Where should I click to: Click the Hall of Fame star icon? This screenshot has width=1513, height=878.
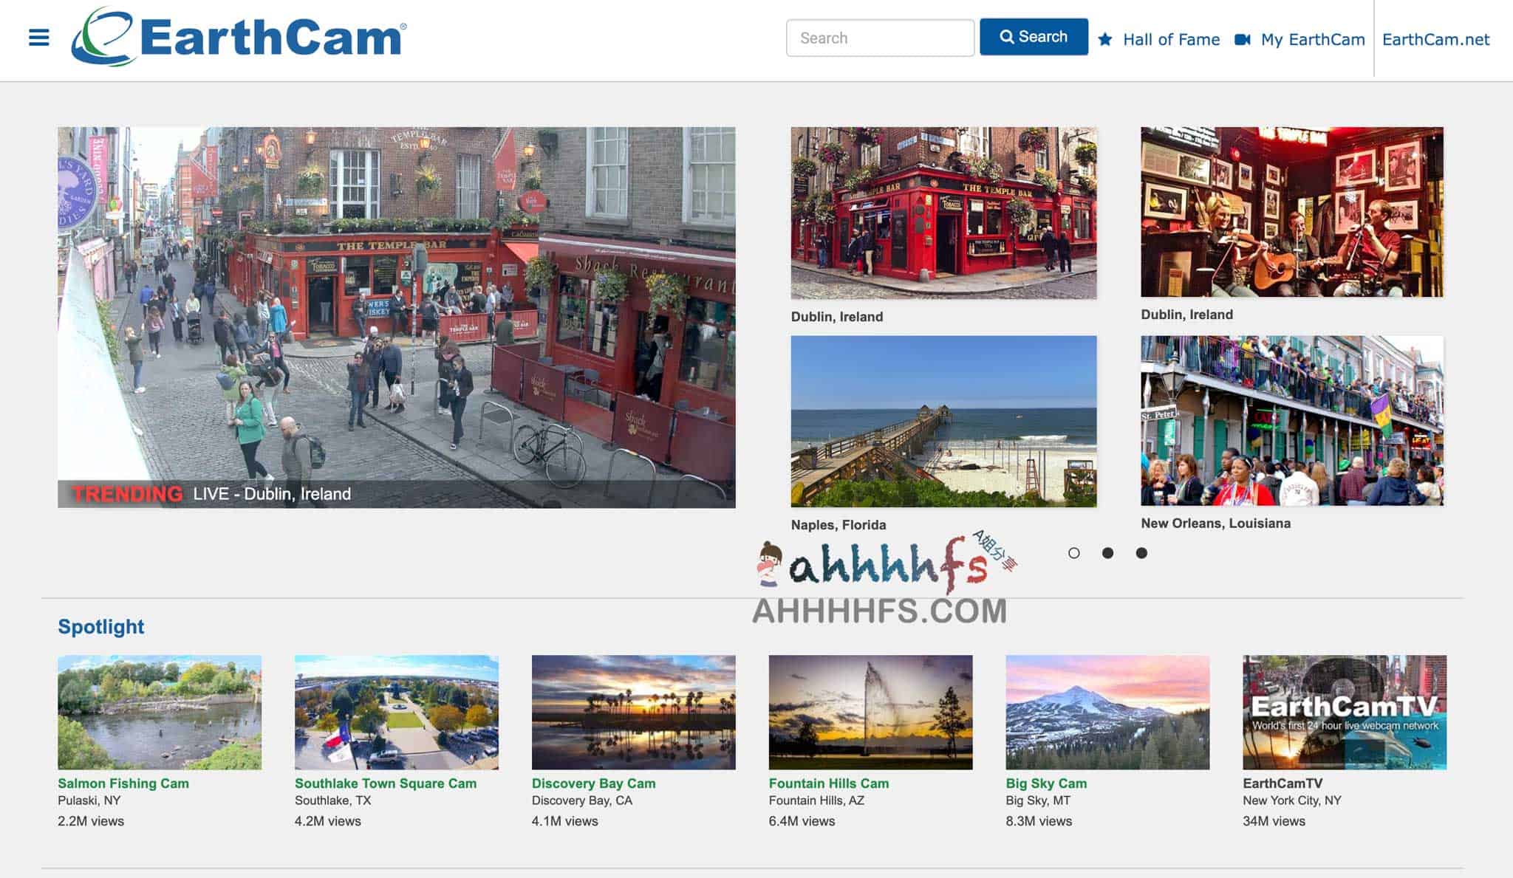(x=1105, y=39)
